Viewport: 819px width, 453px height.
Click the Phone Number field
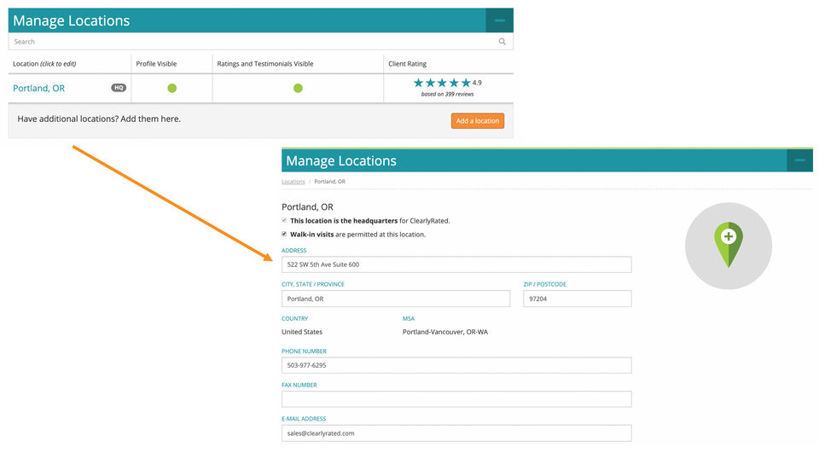coord(456,365)
